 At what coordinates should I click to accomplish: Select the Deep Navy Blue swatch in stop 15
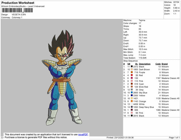click(132, 107)
